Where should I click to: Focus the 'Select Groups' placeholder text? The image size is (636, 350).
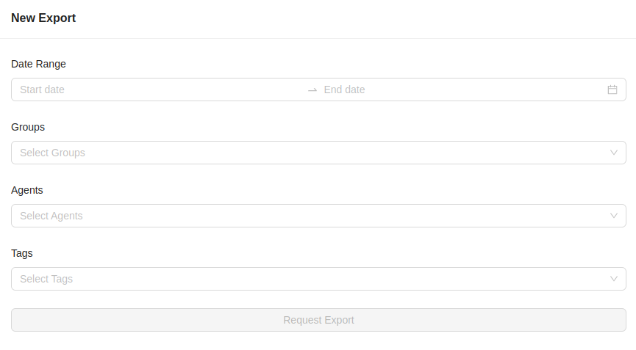coord(52,153)
